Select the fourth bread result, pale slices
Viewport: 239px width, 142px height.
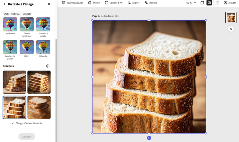tap(39, 107)
